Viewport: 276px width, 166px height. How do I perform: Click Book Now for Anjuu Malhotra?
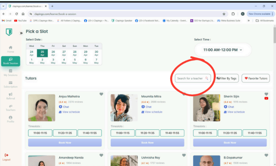click(65, 143)
